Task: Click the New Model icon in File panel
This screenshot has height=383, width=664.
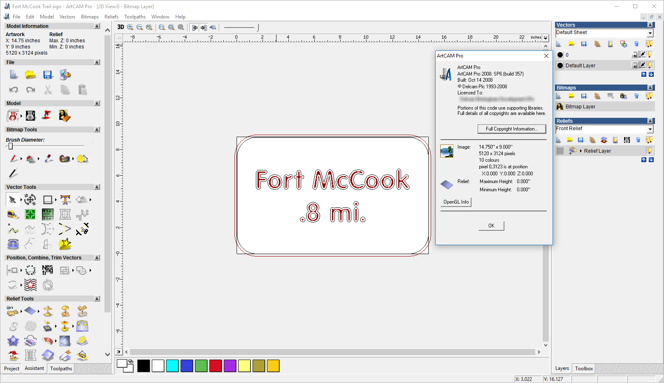Action: point(14,75)
